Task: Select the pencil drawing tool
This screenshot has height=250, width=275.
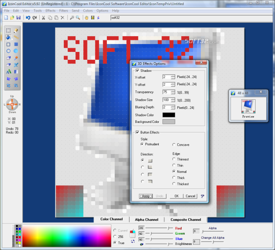Action: pyautogui.click(x=16, y=31)
